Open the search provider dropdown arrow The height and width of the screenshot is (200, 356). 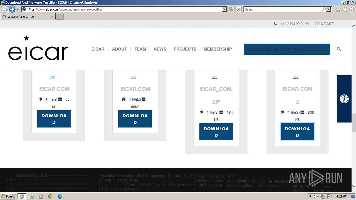(x=328, y=9)
